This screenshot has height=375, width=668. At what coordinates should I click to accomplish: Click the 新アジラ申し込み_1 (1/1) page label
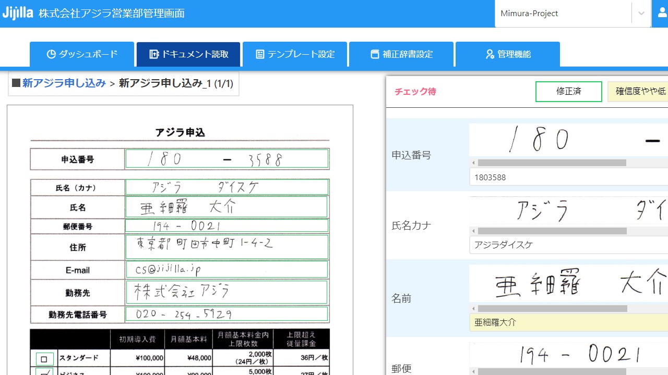176,83
